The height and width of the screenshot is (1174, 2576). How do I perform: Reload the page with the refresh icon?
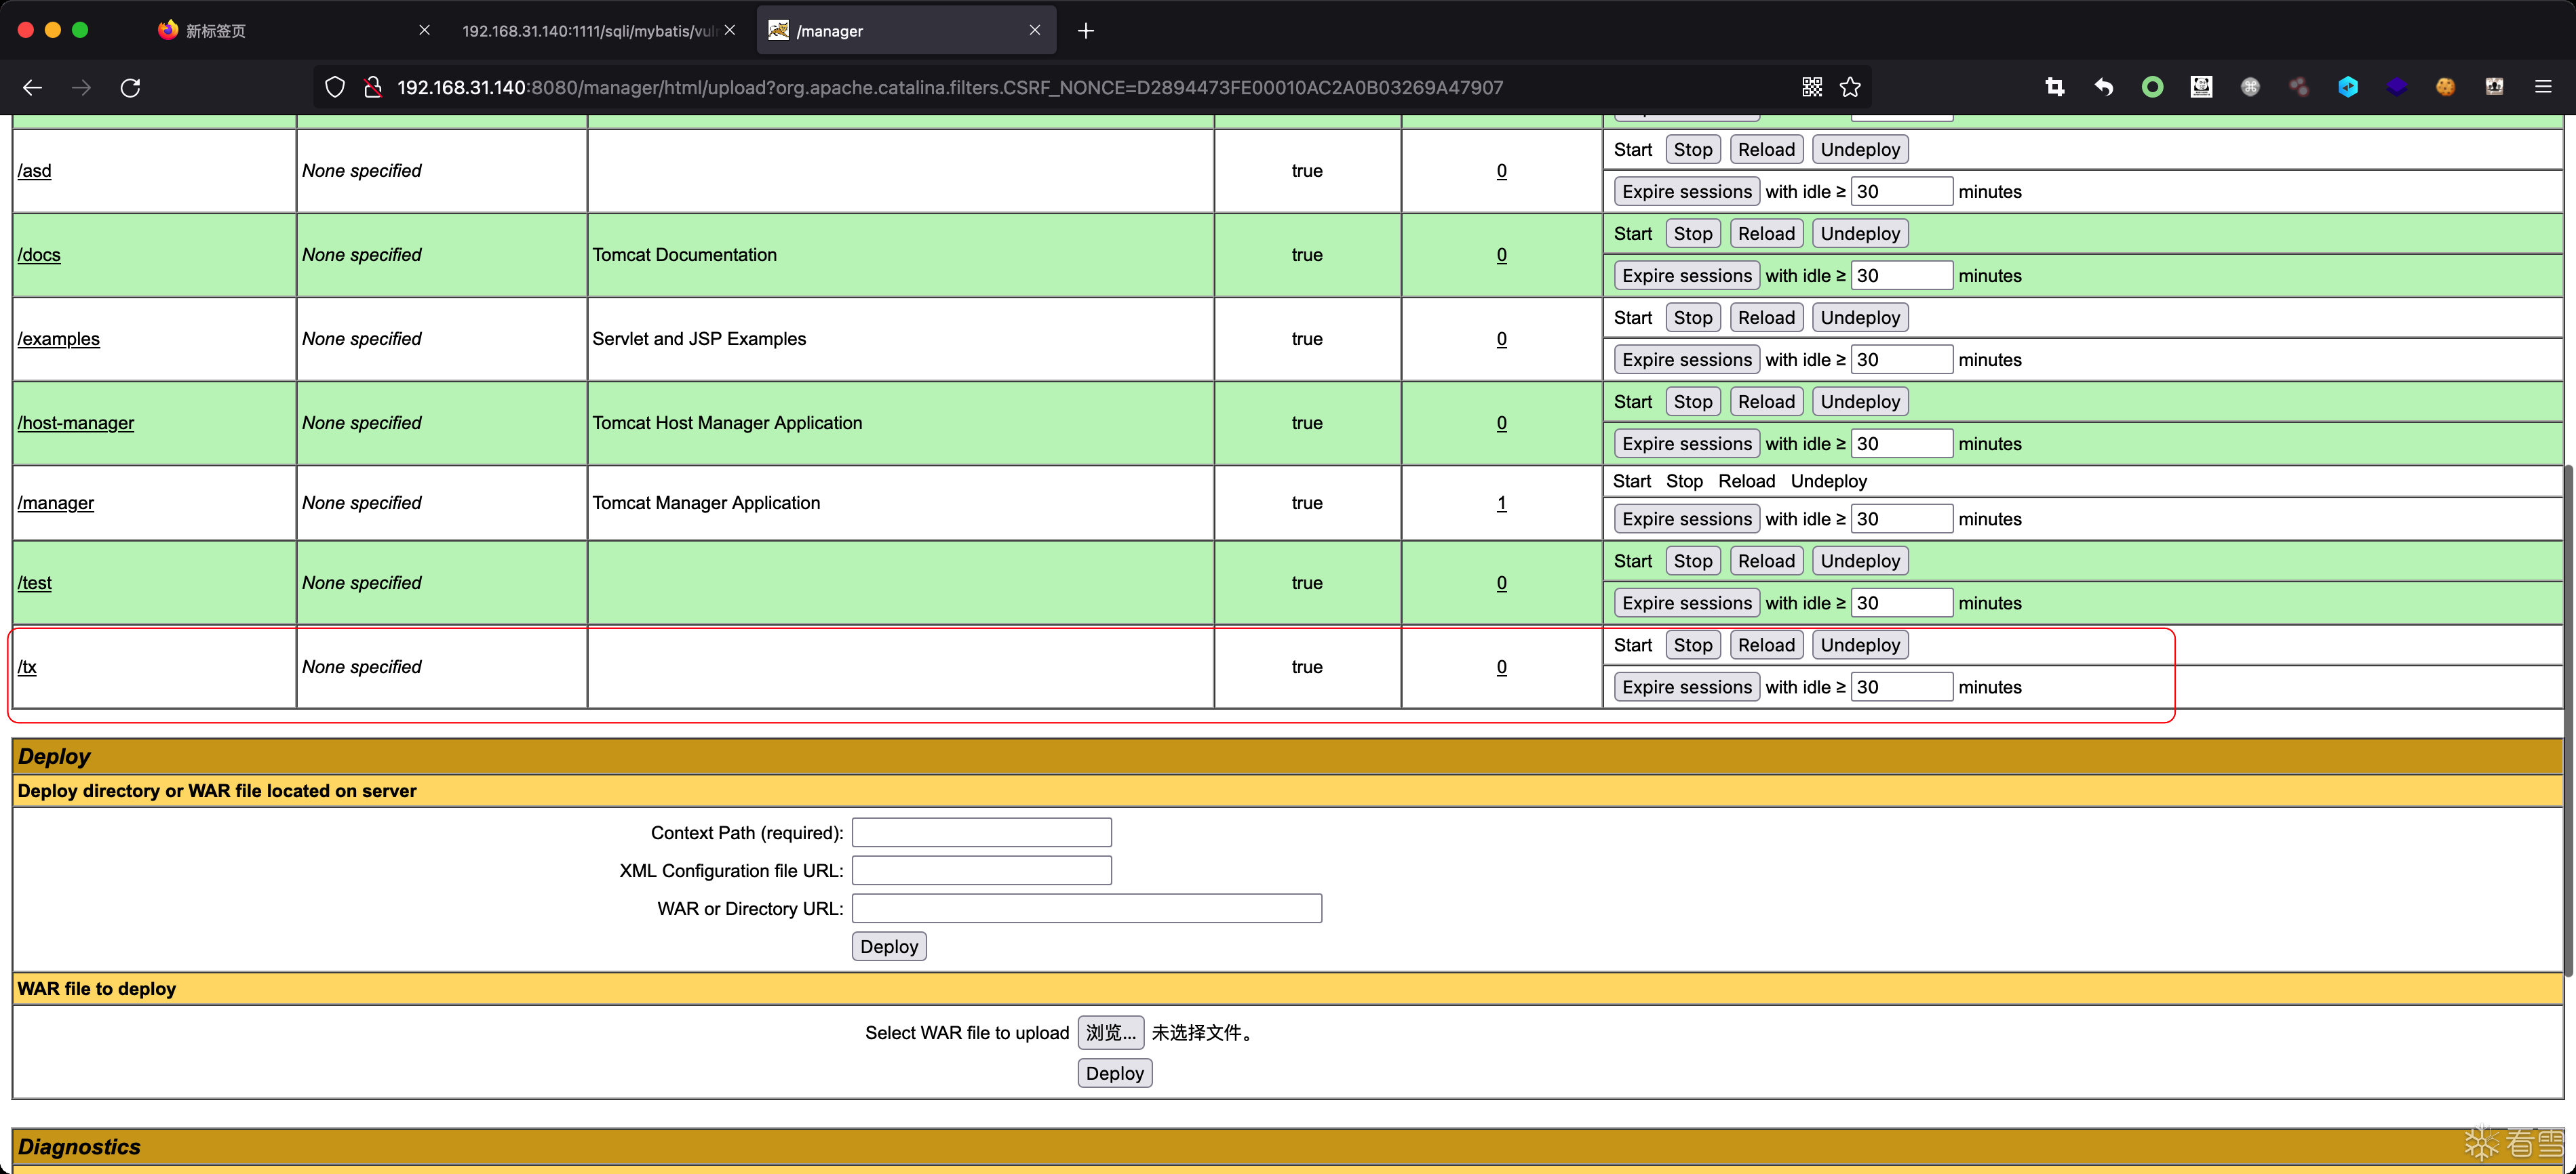tap(130, 87)
